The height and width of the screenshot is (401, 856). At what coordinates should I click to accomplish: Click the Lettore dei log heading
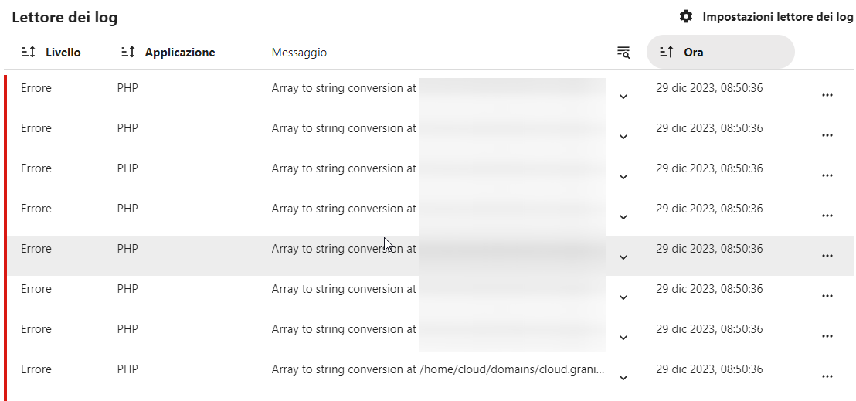click(x=65, y=18)
